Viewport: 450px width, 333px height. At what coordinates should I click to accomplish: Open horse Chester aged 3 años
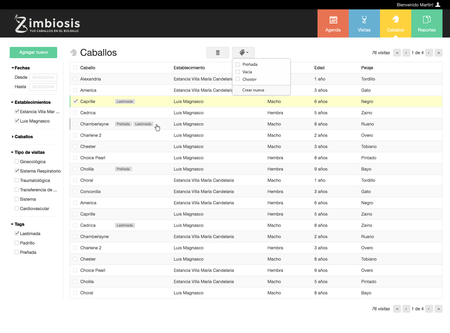coord(88,147)
